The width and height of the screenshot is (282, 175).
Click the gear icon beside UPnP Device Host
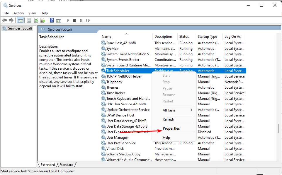click(103, 115)
